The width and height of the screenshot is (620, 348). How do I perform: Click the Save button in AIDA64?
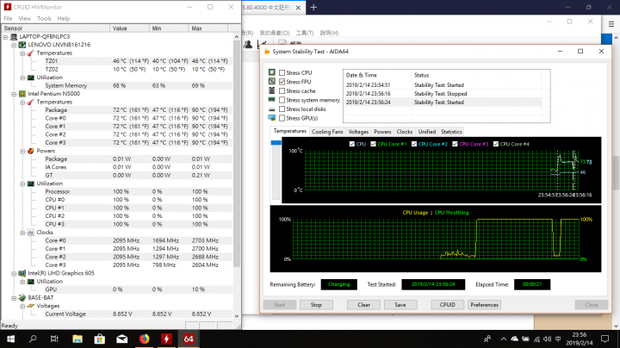[400, 305]
